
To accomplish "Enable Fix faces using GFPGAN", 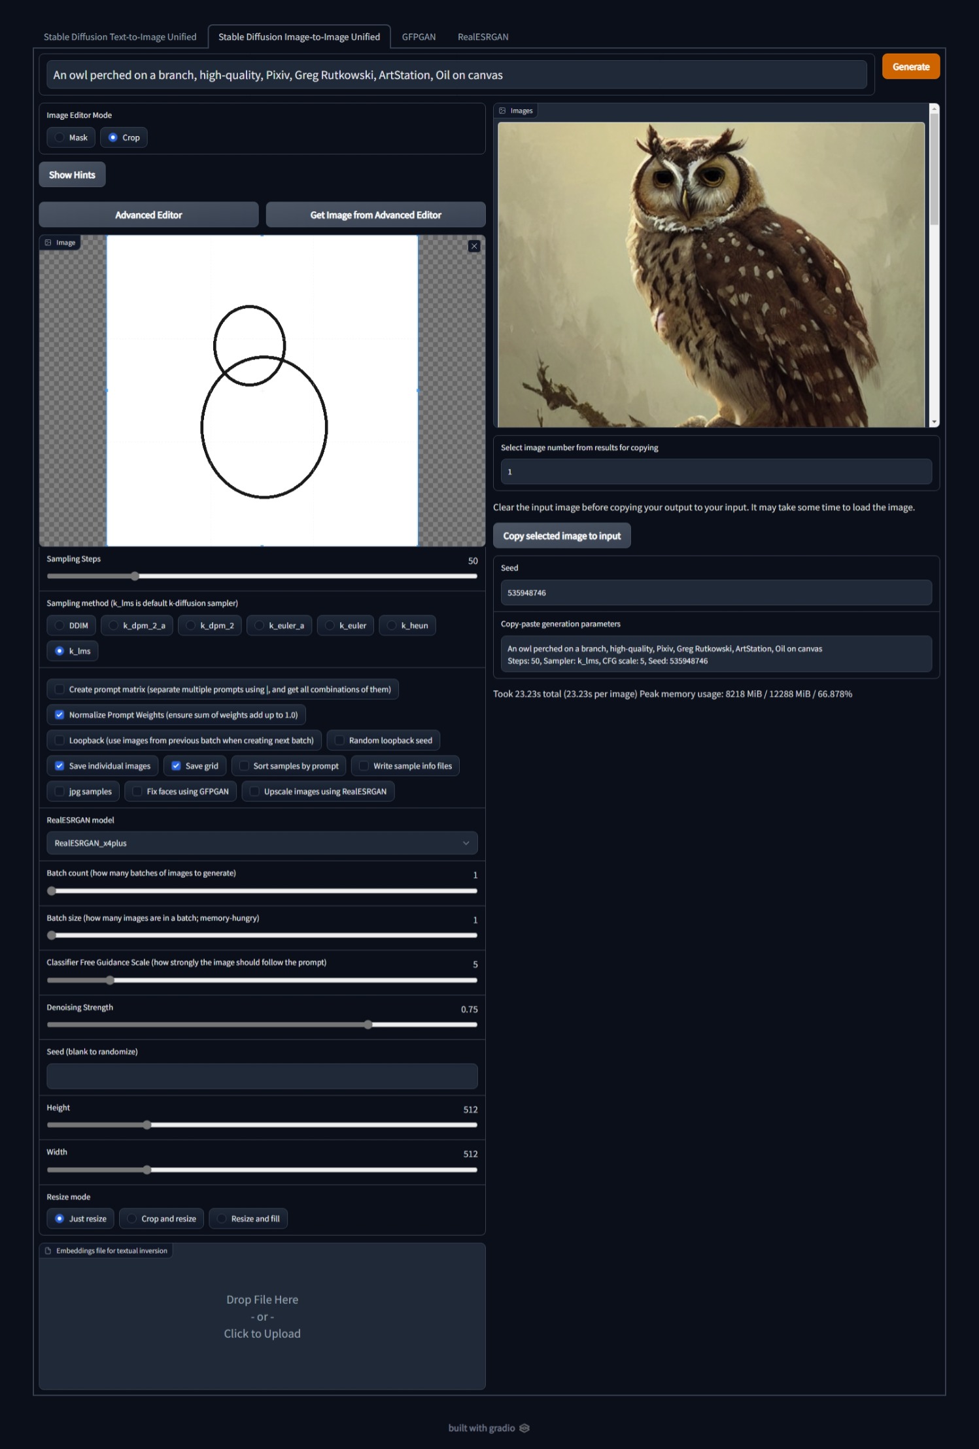I will point(180,791).
